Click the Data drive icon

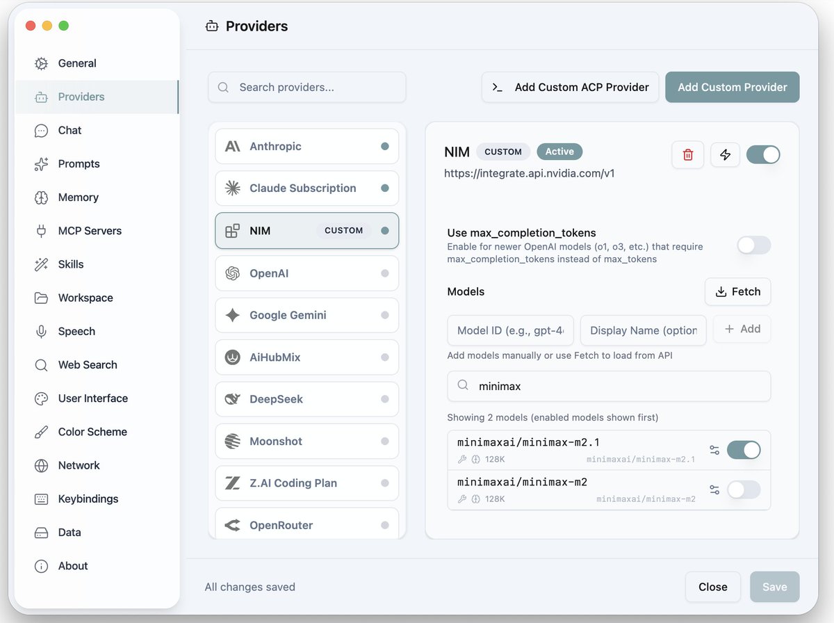point(41,533)
